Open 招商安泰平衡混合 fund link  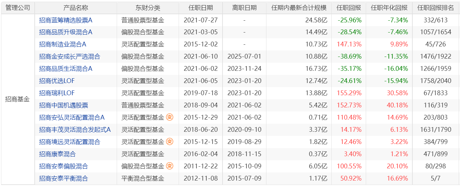64,179
